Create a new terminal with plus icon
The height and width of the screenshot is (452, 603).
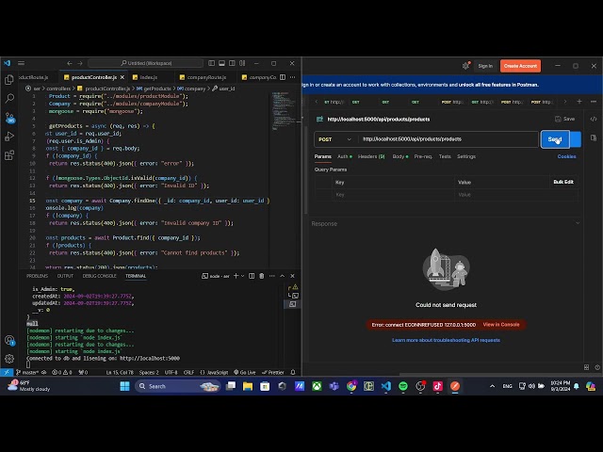tap(236, 276)
